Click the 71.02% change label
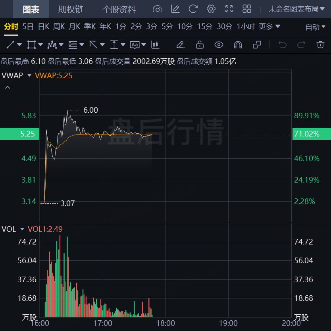This screenshot has width=331, height=331. click(x=312, y=134)
